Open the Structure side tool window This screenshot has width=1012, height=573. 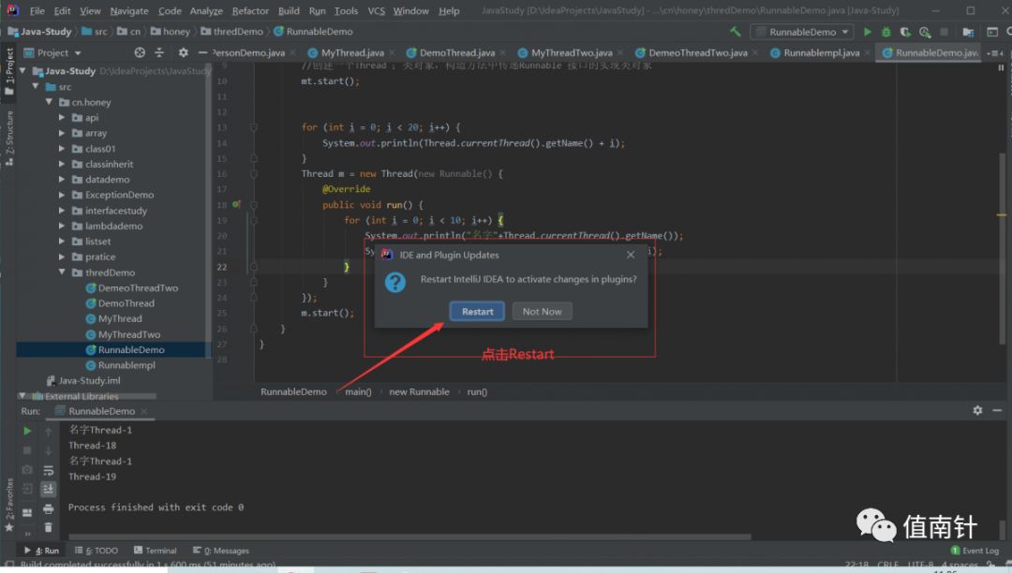coord(9,138)
